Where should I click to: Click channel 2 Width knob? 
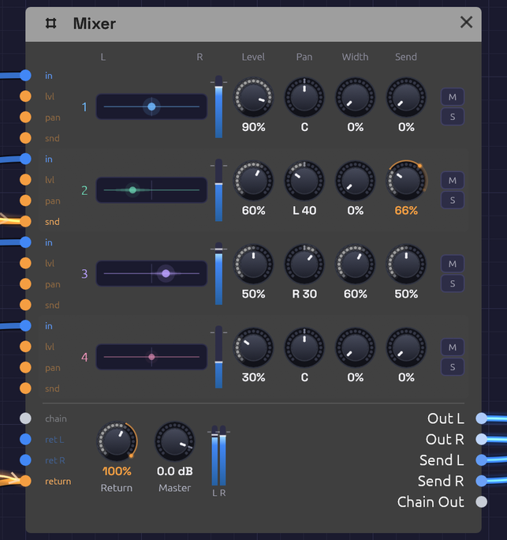356,181
